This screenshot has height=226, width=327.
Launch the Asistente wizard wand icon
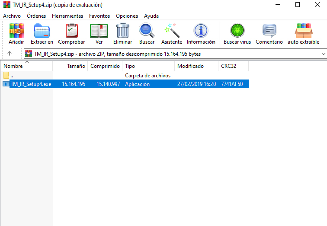pos(172,31)
